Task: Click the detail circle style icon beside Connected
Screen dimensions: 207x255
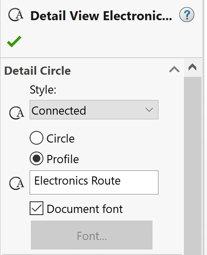Action: coord(17,113)
